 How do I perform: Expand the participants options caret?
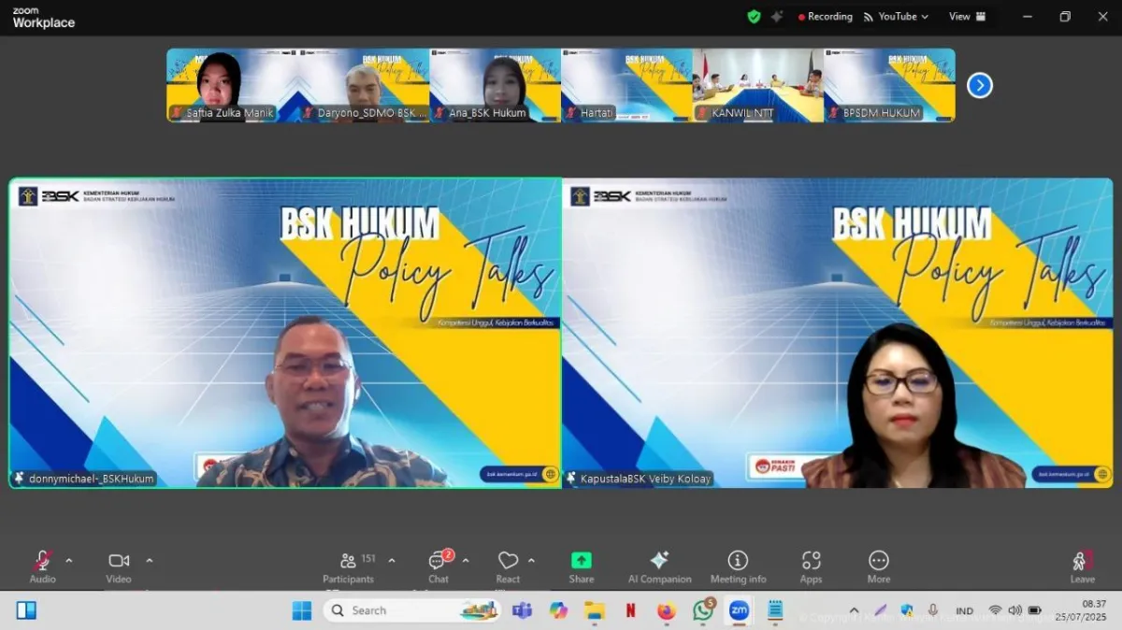point(392,561)
